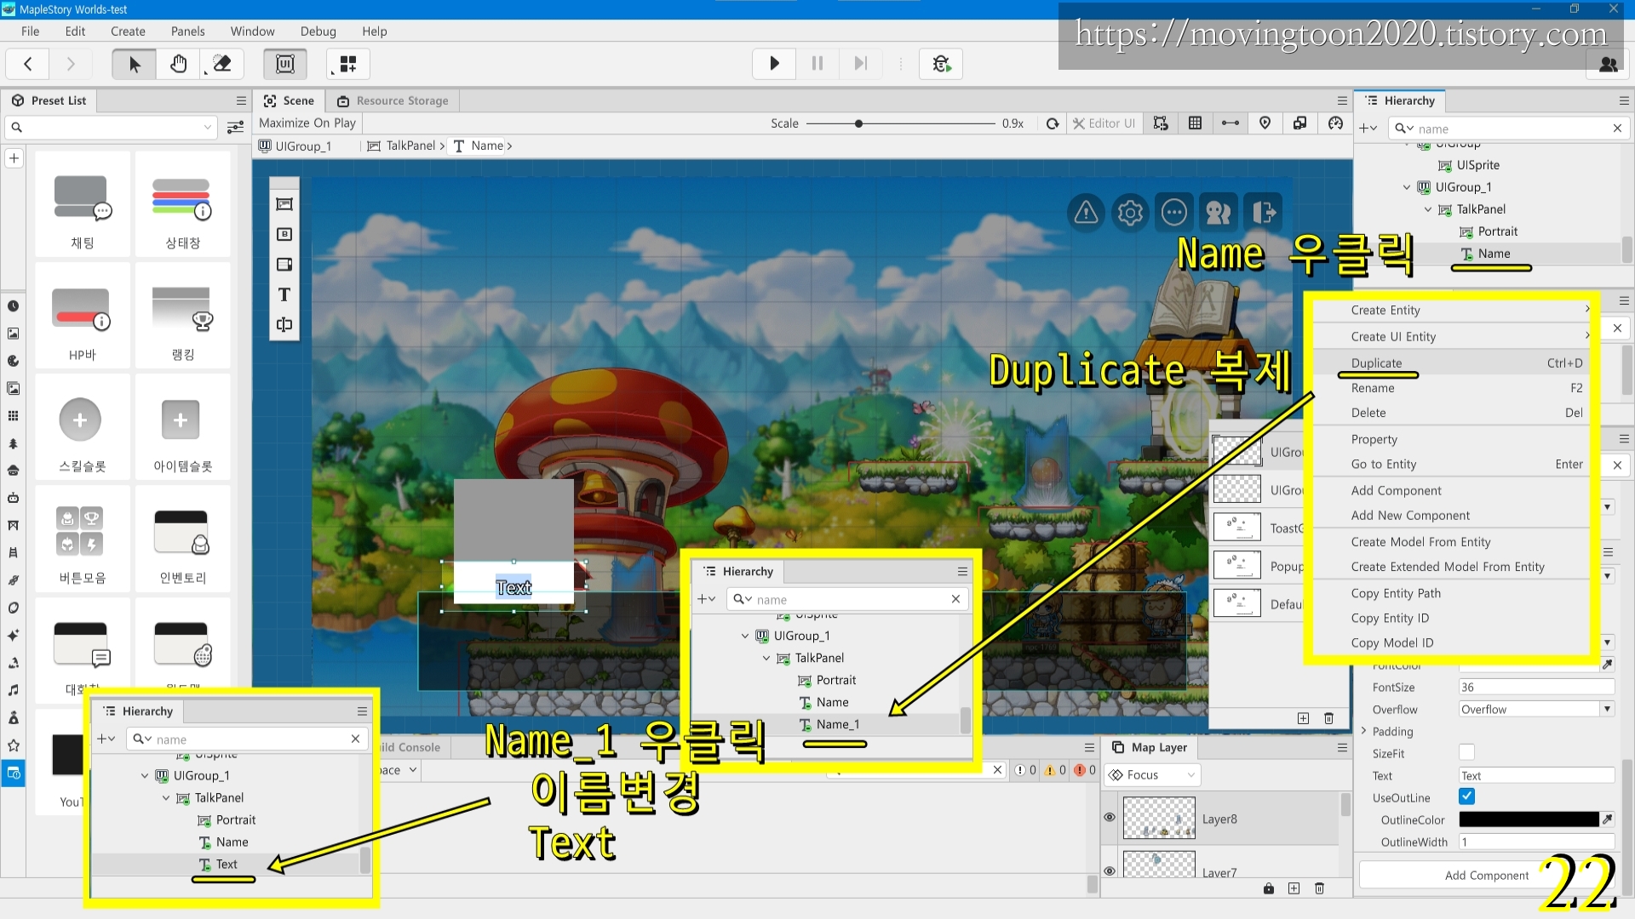Open the Overflow dropdown
This screenshot has width=1635, height=919.
click(1536, 709)
